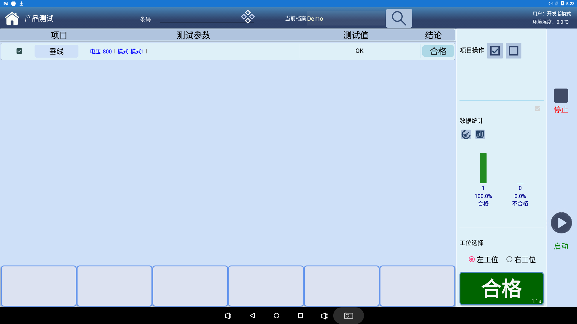Uncheck the 垂线 test item checkbox
The height and width of the screenshot is (324, 577).
point(19,51)
